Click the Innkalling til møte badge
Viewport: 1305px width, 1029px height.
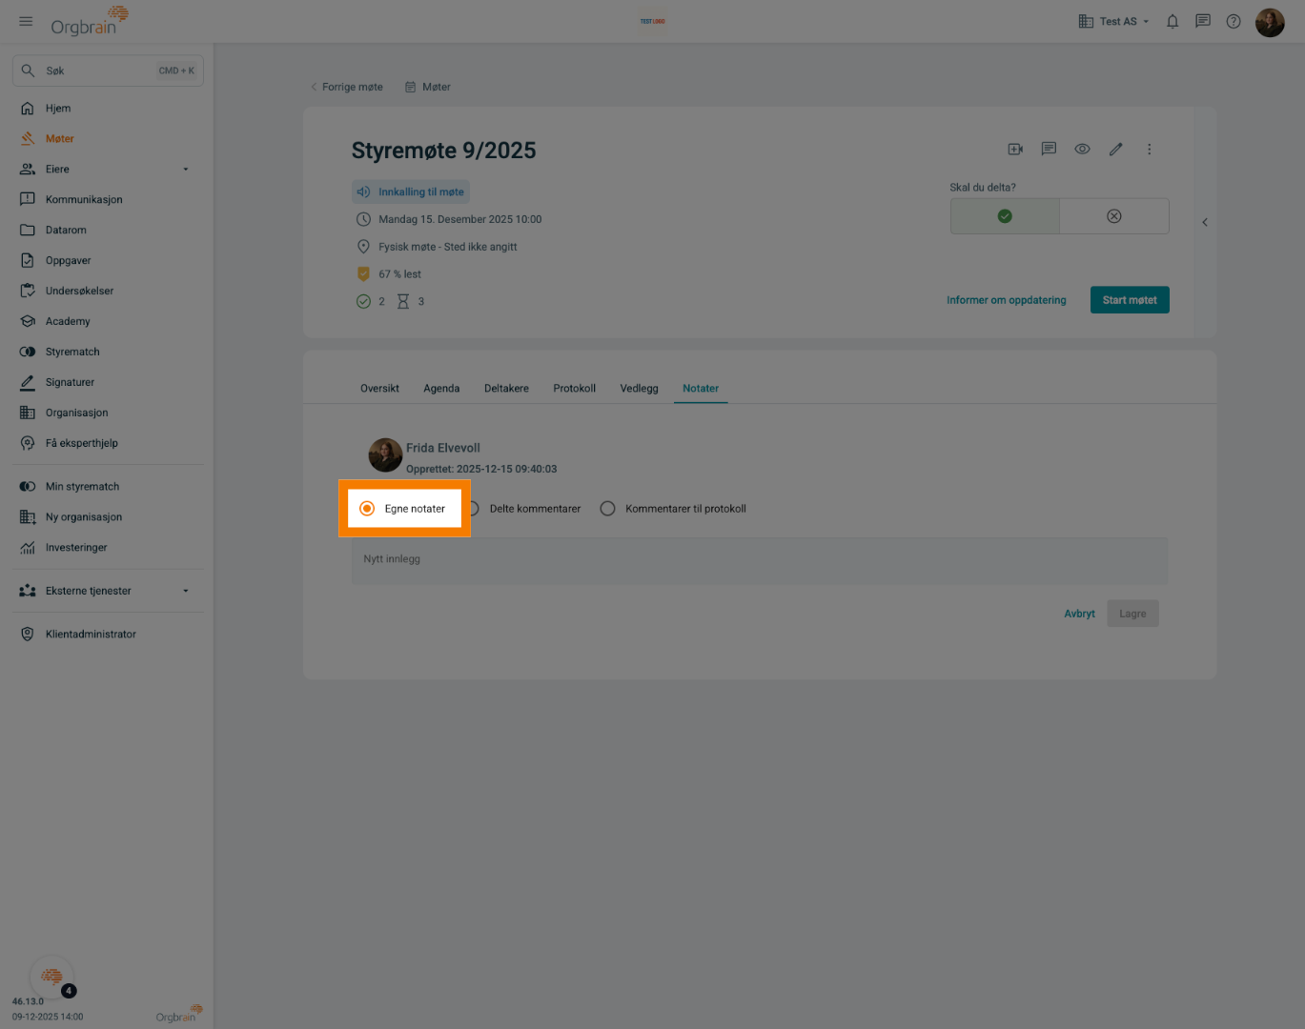click(411, 192)
